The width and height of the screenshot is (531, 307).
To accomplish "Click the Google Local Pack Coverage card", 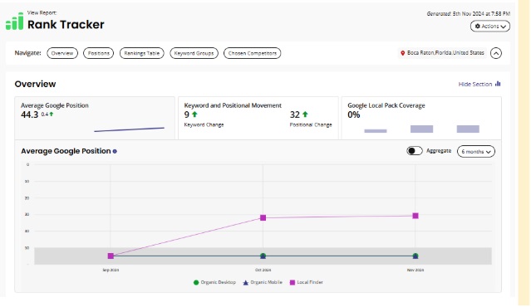I will 421,118.
